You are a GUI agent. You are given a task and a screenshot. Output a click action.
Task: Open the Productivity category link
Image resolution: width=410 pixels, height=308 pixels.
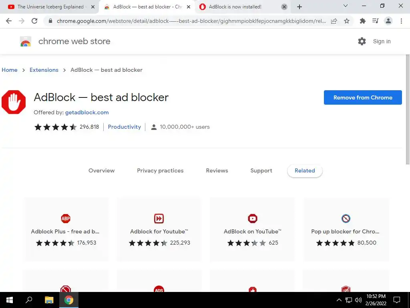125,127
